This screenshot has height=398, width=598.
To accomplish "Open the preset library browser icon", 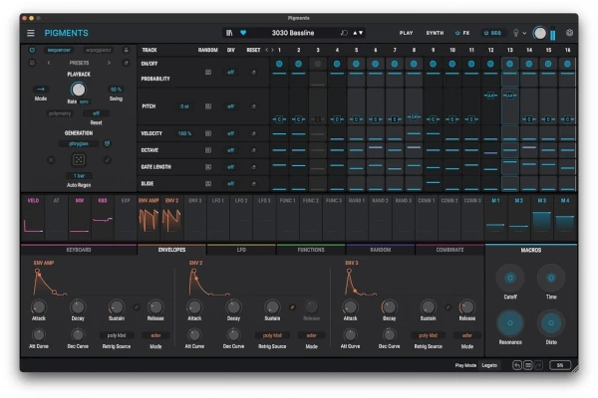I will (229, 33).
